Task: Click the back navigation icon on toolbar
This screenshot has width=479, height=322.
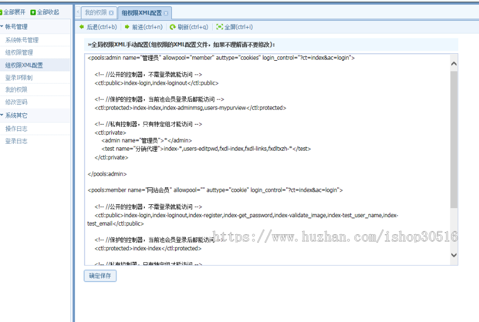Action: tap(81, 27)
